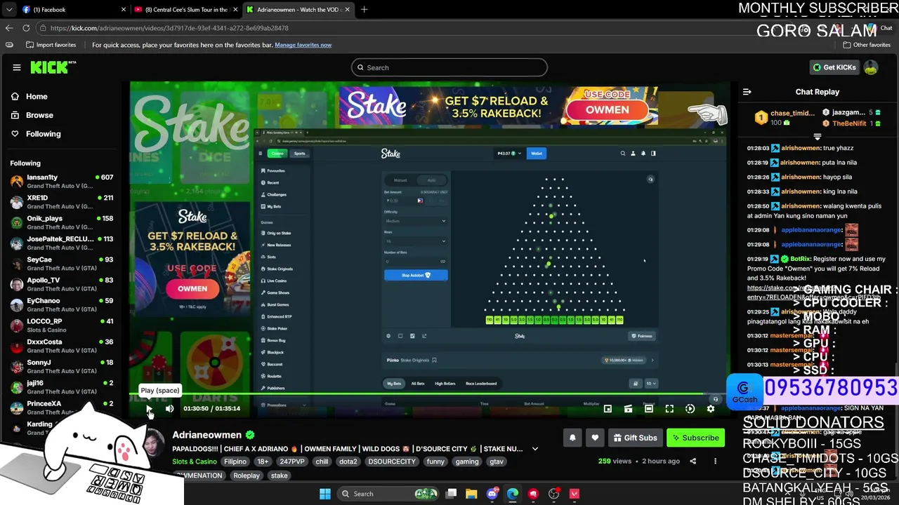Image resolution: width=899 pixels, height=505 pixels.
Task: Click the KICK logo
Action: 53,67
